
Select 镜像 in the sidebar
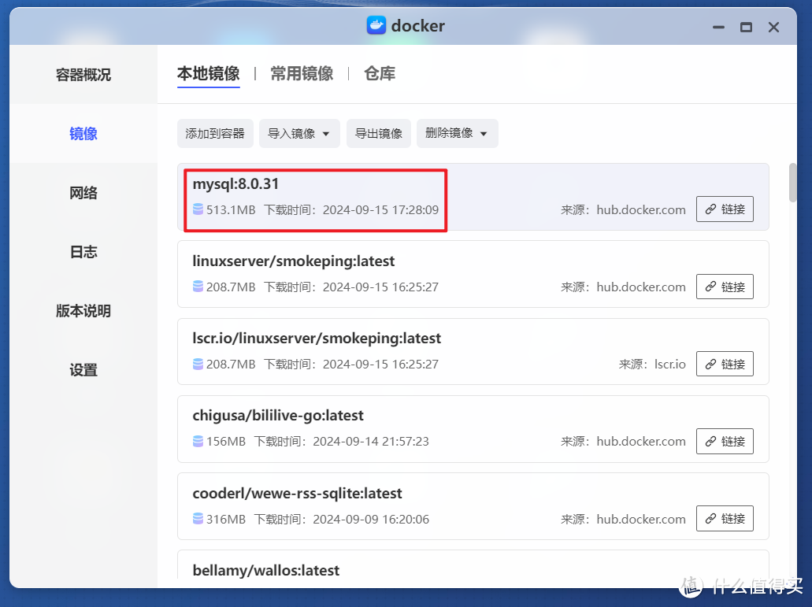pyautogui.click(x=83, y=134)
